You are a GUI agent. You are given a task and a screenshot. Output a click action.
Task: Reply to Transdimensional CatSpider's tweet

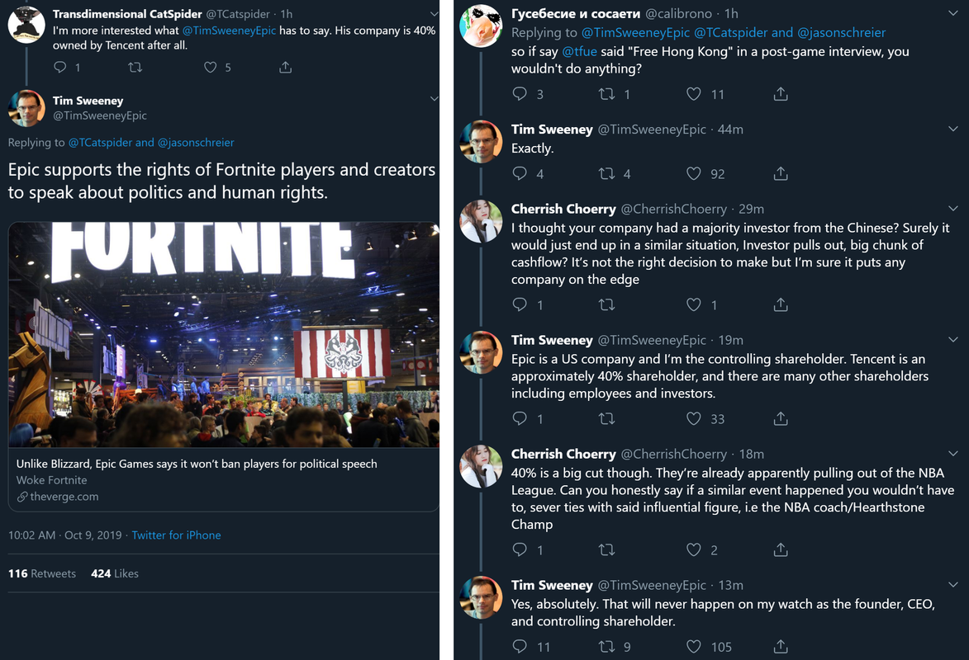tap(59, 68)
